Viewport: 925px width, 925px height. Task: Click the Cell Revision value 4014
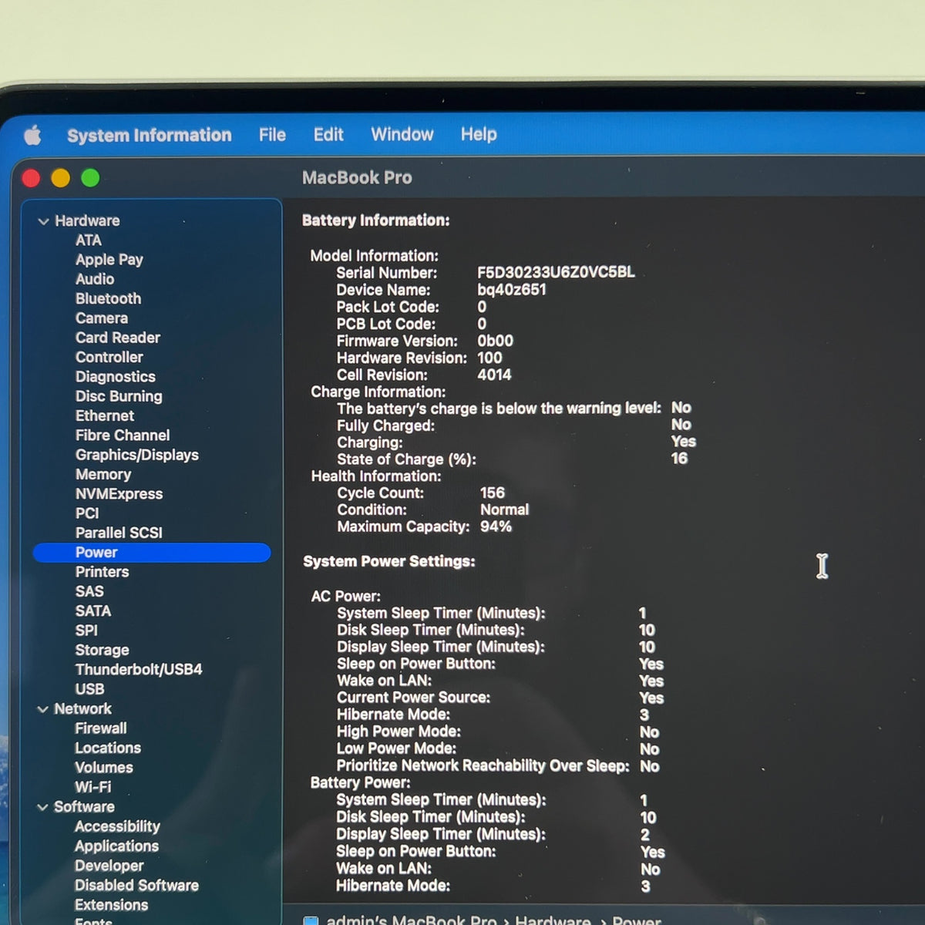tap(494, 375)
